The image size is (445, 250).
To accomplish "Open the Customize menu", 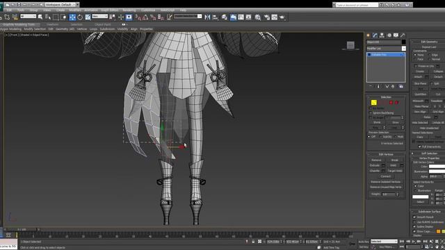I will (x=148, y=10).
